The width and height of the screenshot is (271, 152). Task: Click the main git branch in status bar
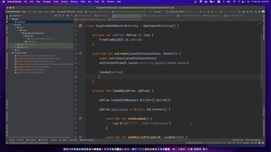(254, 143)
